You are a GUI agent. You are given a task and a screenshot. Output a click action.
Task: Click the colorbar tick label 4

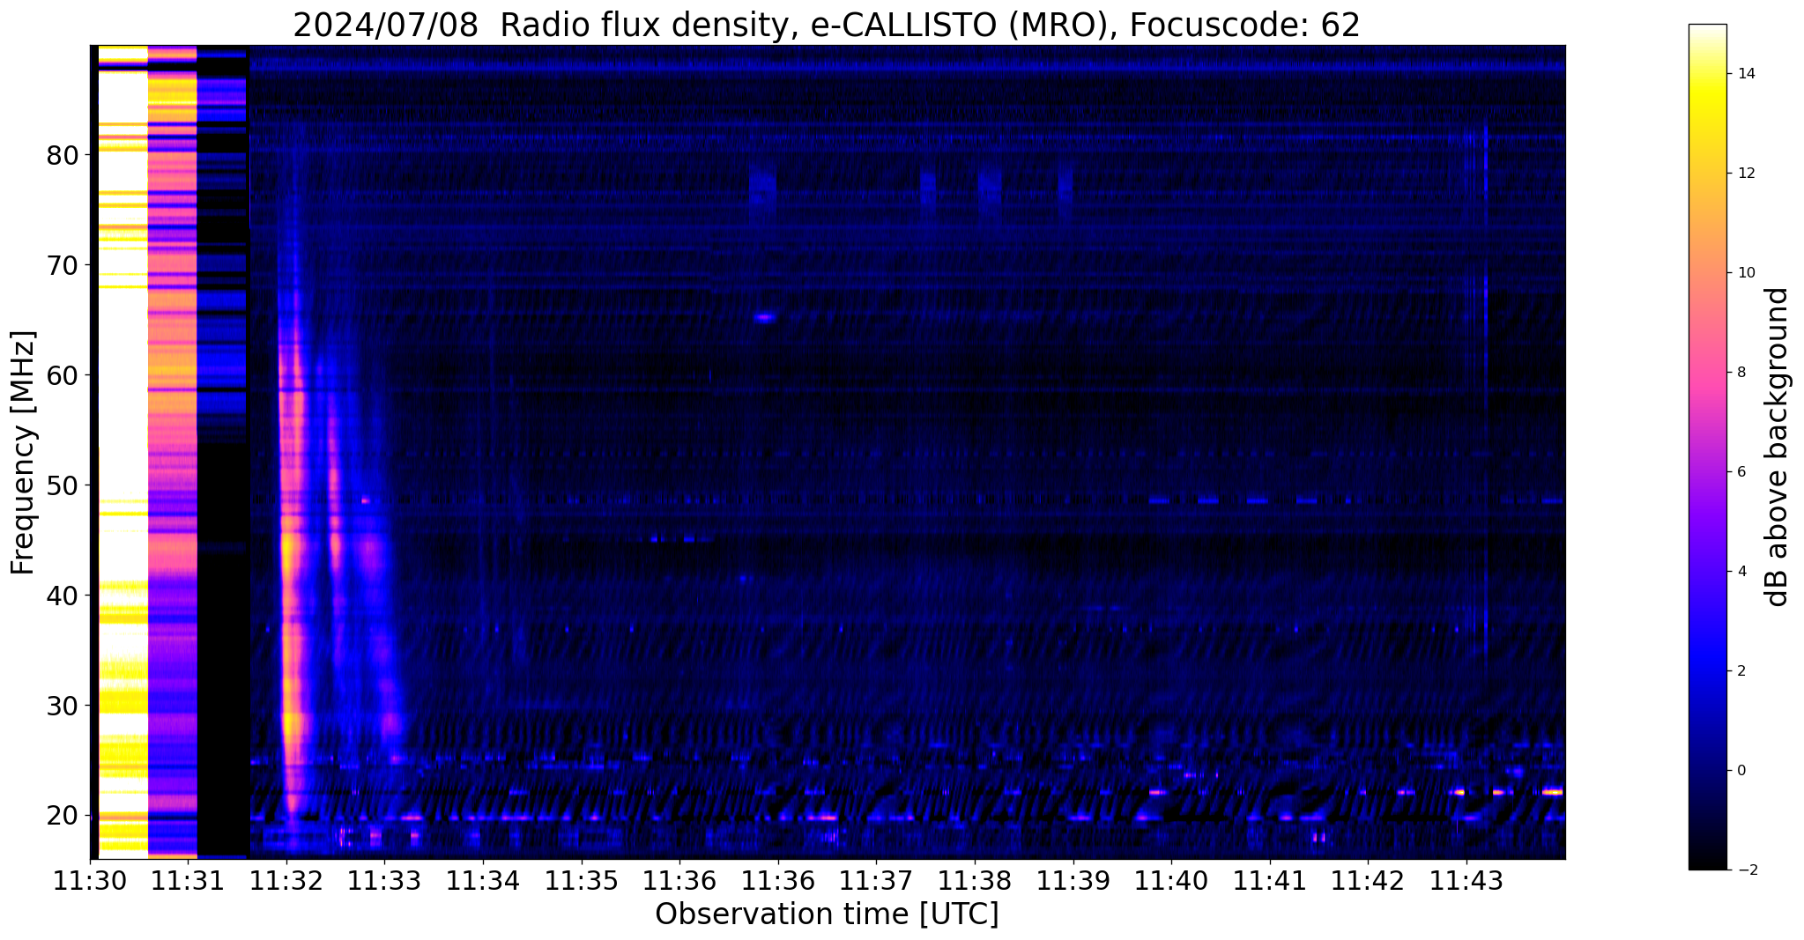[1741, 572]
